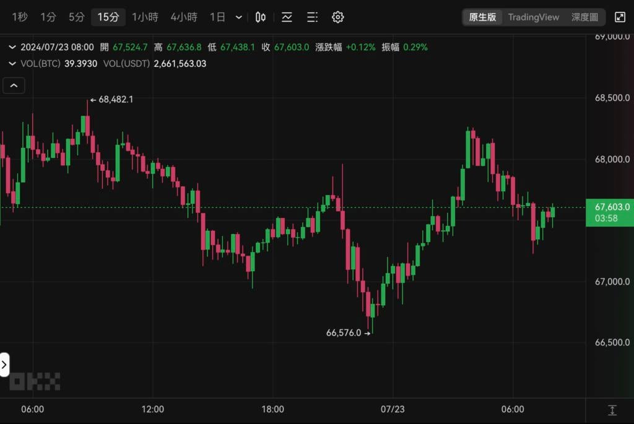Select the 1秒 timeframe
This screenshot has height=424, width=634.
(x=20, y=17)
